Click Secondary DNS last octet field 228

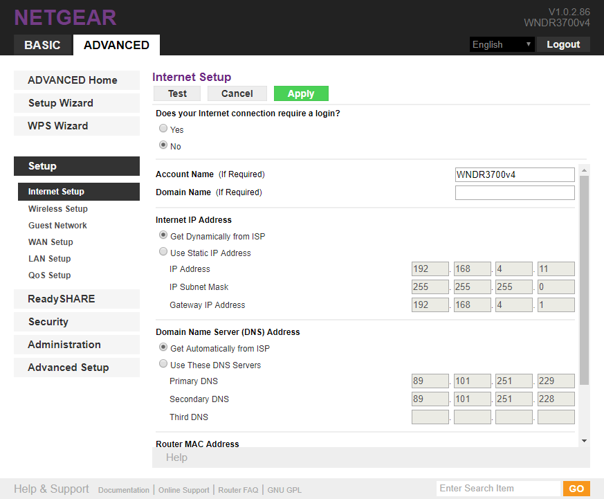coord(556,399)
